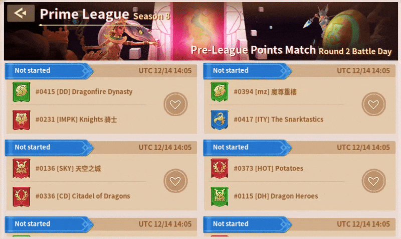Open Dragonfire Dynasty green dragon banner
This screenshot has height=239, width=401.
tap(22, 92)
